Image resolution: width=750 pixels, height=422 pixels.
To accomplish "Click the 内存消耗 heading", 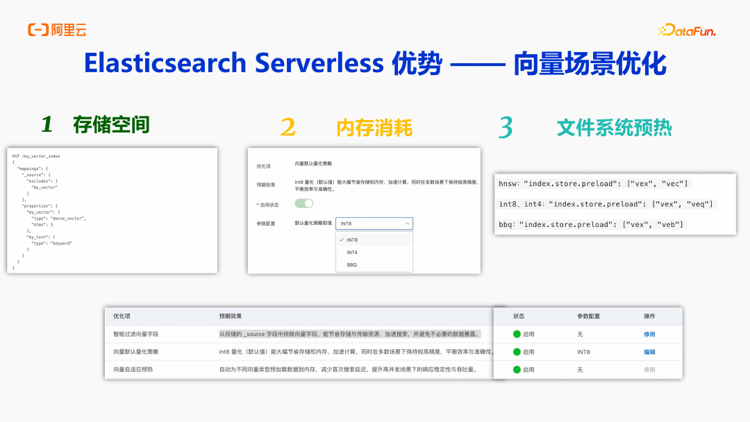I will (x=374, y=128).
